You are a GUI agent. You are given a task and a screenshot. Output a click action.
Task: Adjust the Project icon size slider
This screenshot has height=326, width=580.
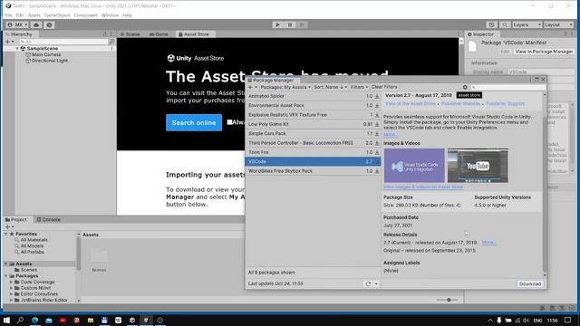pyautogui.click(x=449, y=300)
